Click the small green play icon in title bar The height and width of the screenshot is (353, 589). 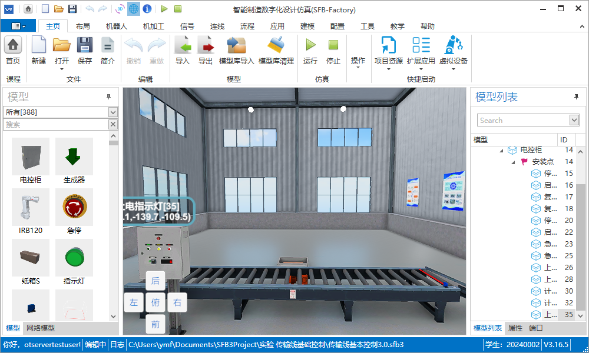(164, 9)
